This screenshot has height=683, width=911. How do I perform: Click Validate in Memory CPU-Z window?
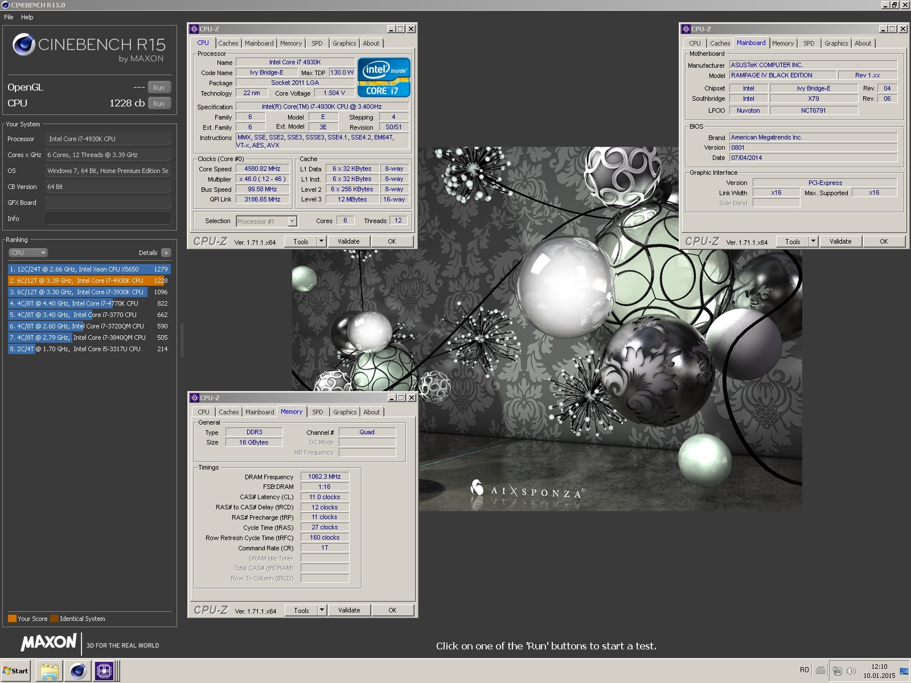pos(349,610)
